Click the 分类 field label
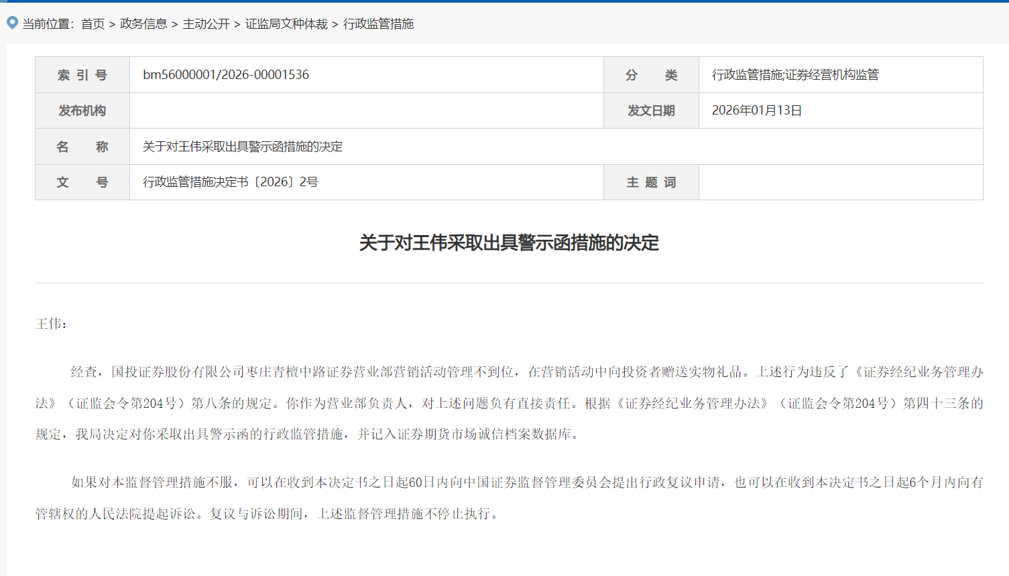The height and width of the screenshot is (576, 1009). point(651,74)
